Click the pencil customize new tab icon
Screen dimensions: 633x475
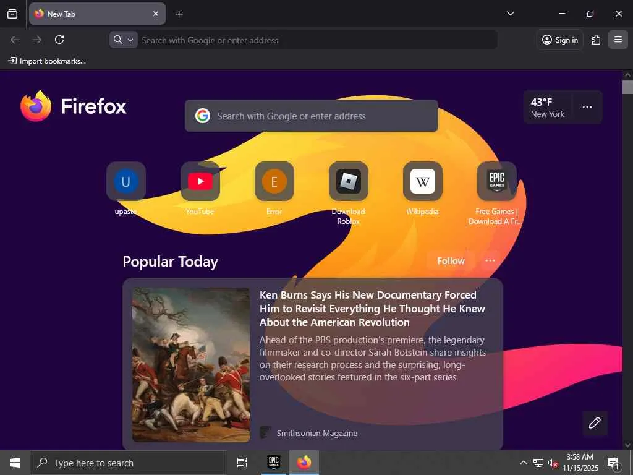[595, 423]
